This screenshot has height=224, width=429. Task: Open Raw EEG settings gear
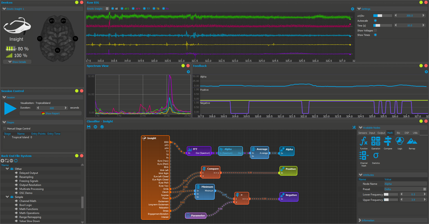coord(352,9)
